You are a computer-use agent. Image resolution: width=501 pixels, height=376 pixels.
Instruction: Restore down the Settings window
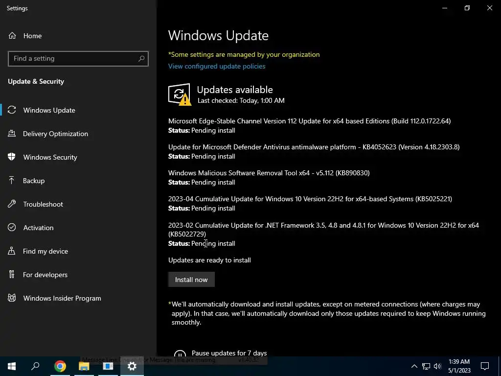(x=467, y=8)
